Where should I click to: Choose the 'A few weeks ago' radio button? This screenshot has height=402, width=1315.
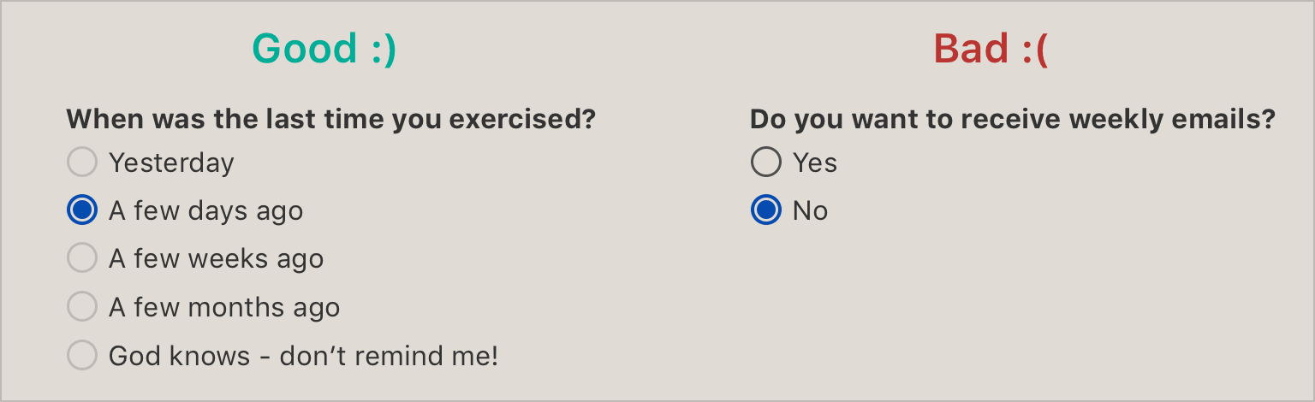81,258
